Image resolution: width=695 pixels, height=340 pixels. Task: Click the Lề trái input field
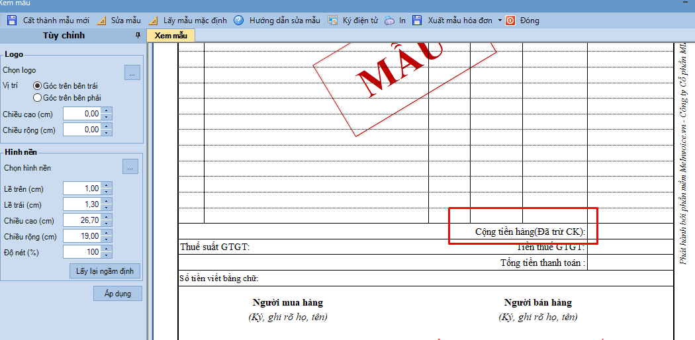coord(82,204)
